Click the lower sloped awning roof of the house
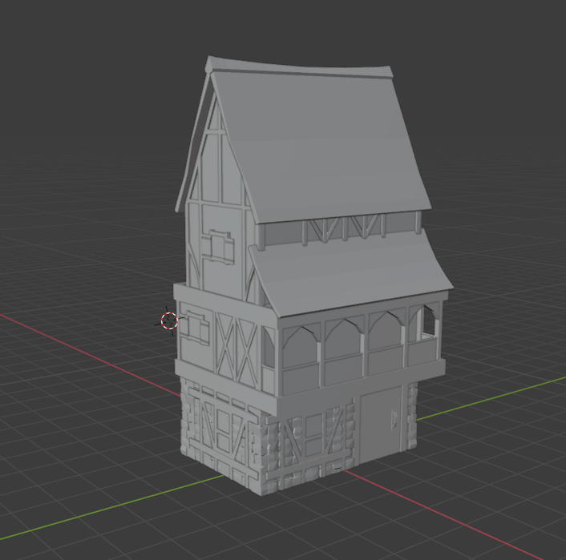Viewport: 566px width, 560px height. point(351,272)
